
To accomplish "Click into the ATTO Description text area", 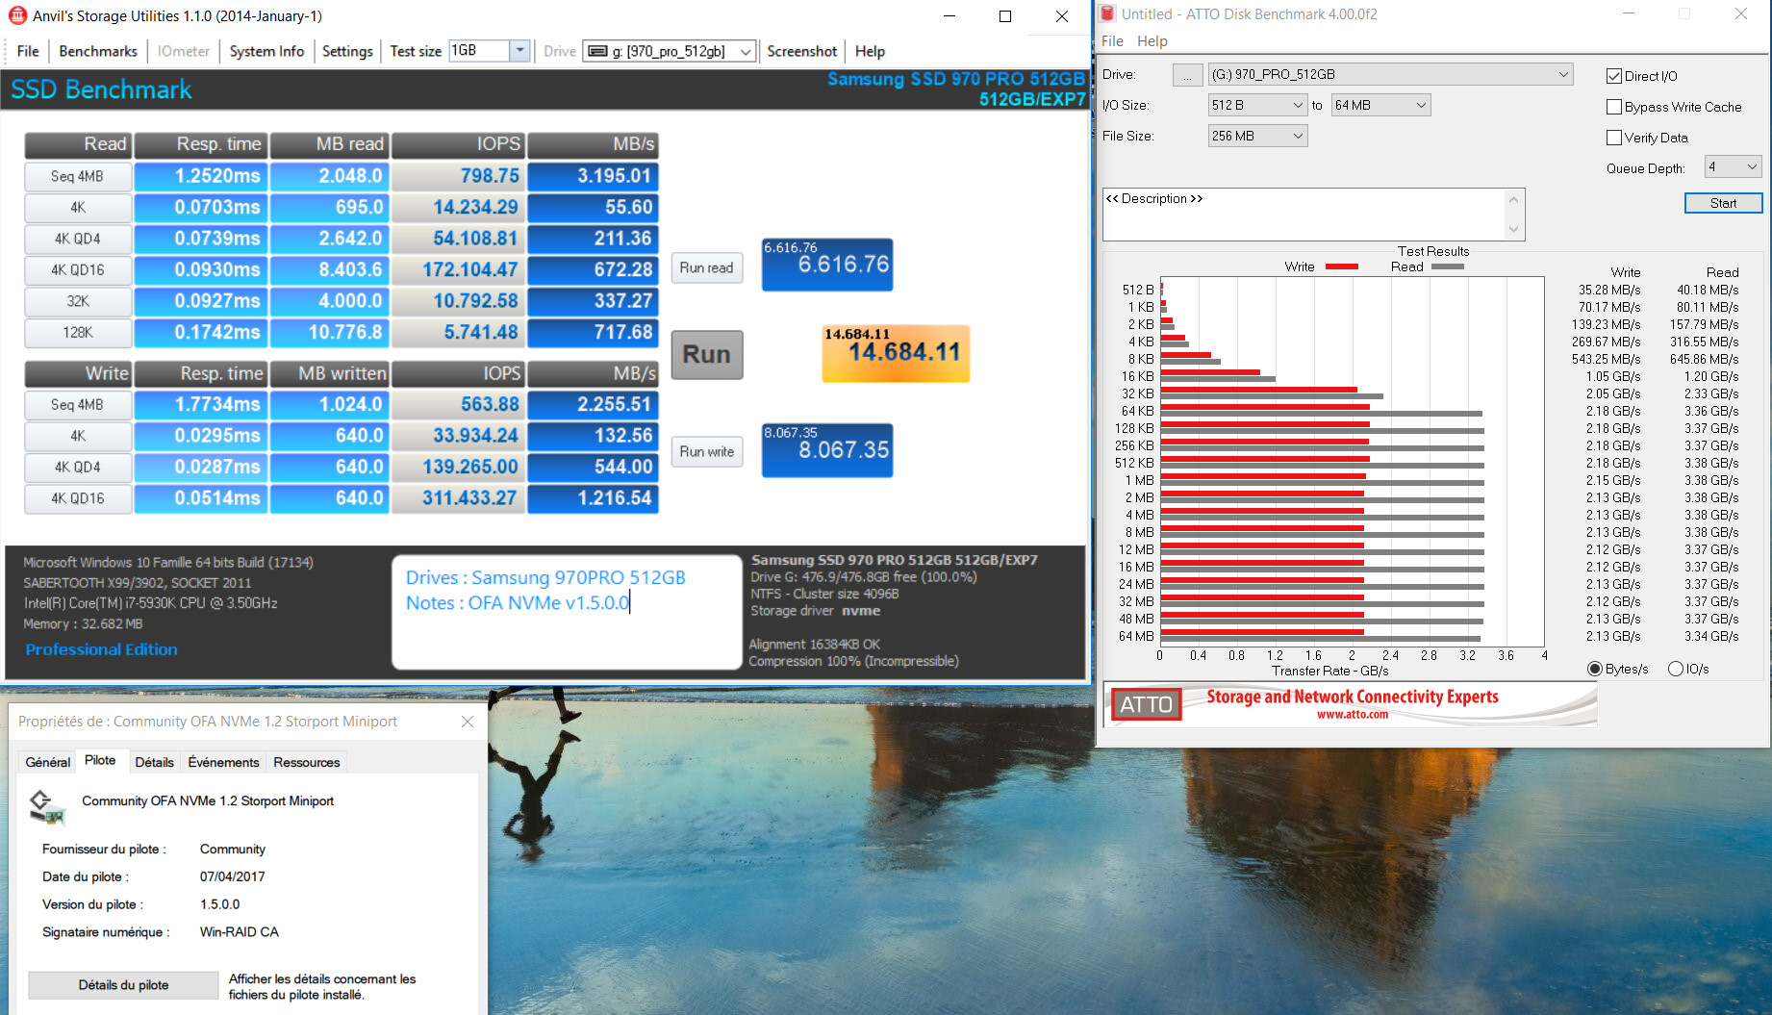I will (x=1304, y=214).
